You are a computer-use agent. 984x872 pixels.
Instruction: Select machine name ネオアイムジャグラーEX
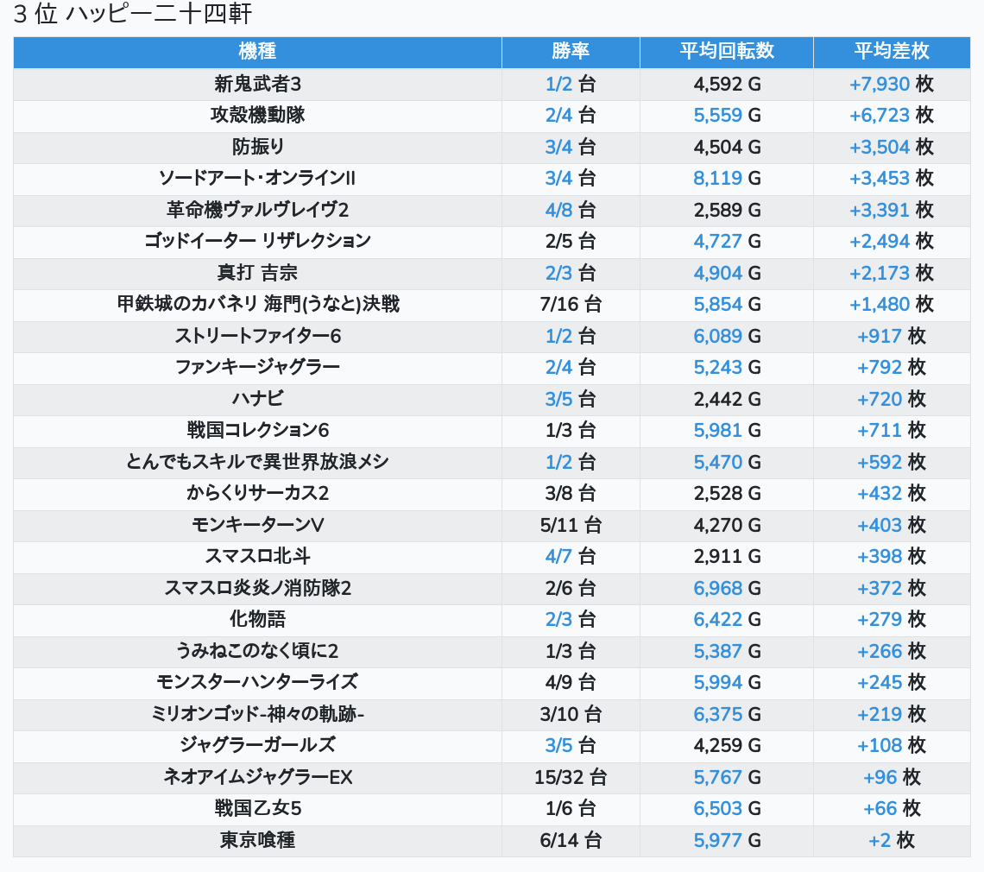click(257, 777)
